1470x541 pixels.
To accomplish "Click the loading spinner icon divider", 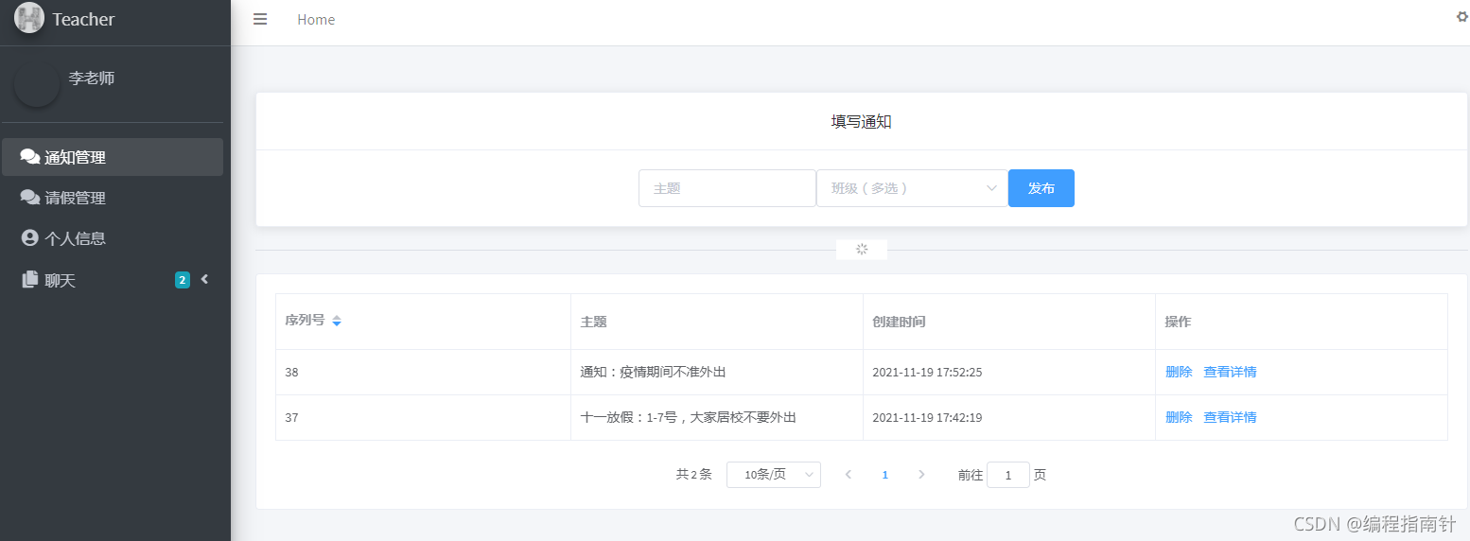I will pyautogui.click(x=862, y=250).
